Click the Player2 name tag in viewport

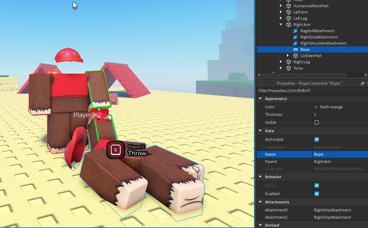click(84, 115)
